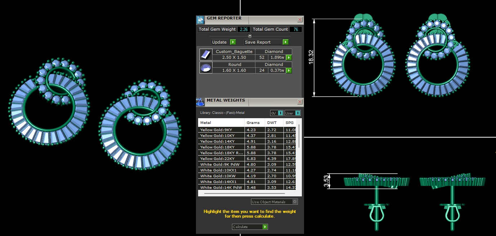Click the round gem count cell 24
496x236 pixels.
262,70
